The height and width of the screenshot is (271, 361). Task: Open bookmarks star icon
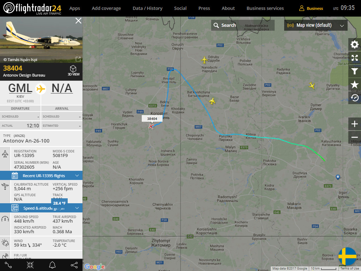click(x=355, y=85)
